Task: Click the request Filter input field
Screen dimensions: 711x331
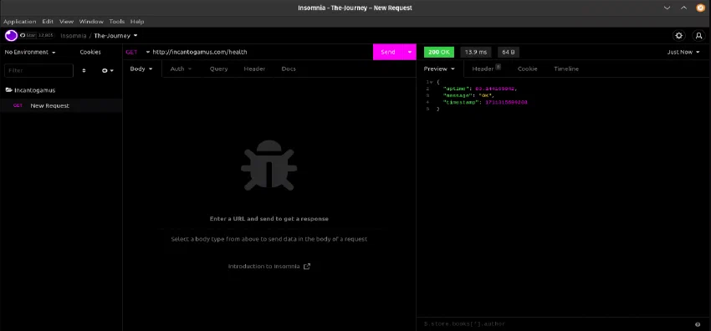Action: pos(38,71)
